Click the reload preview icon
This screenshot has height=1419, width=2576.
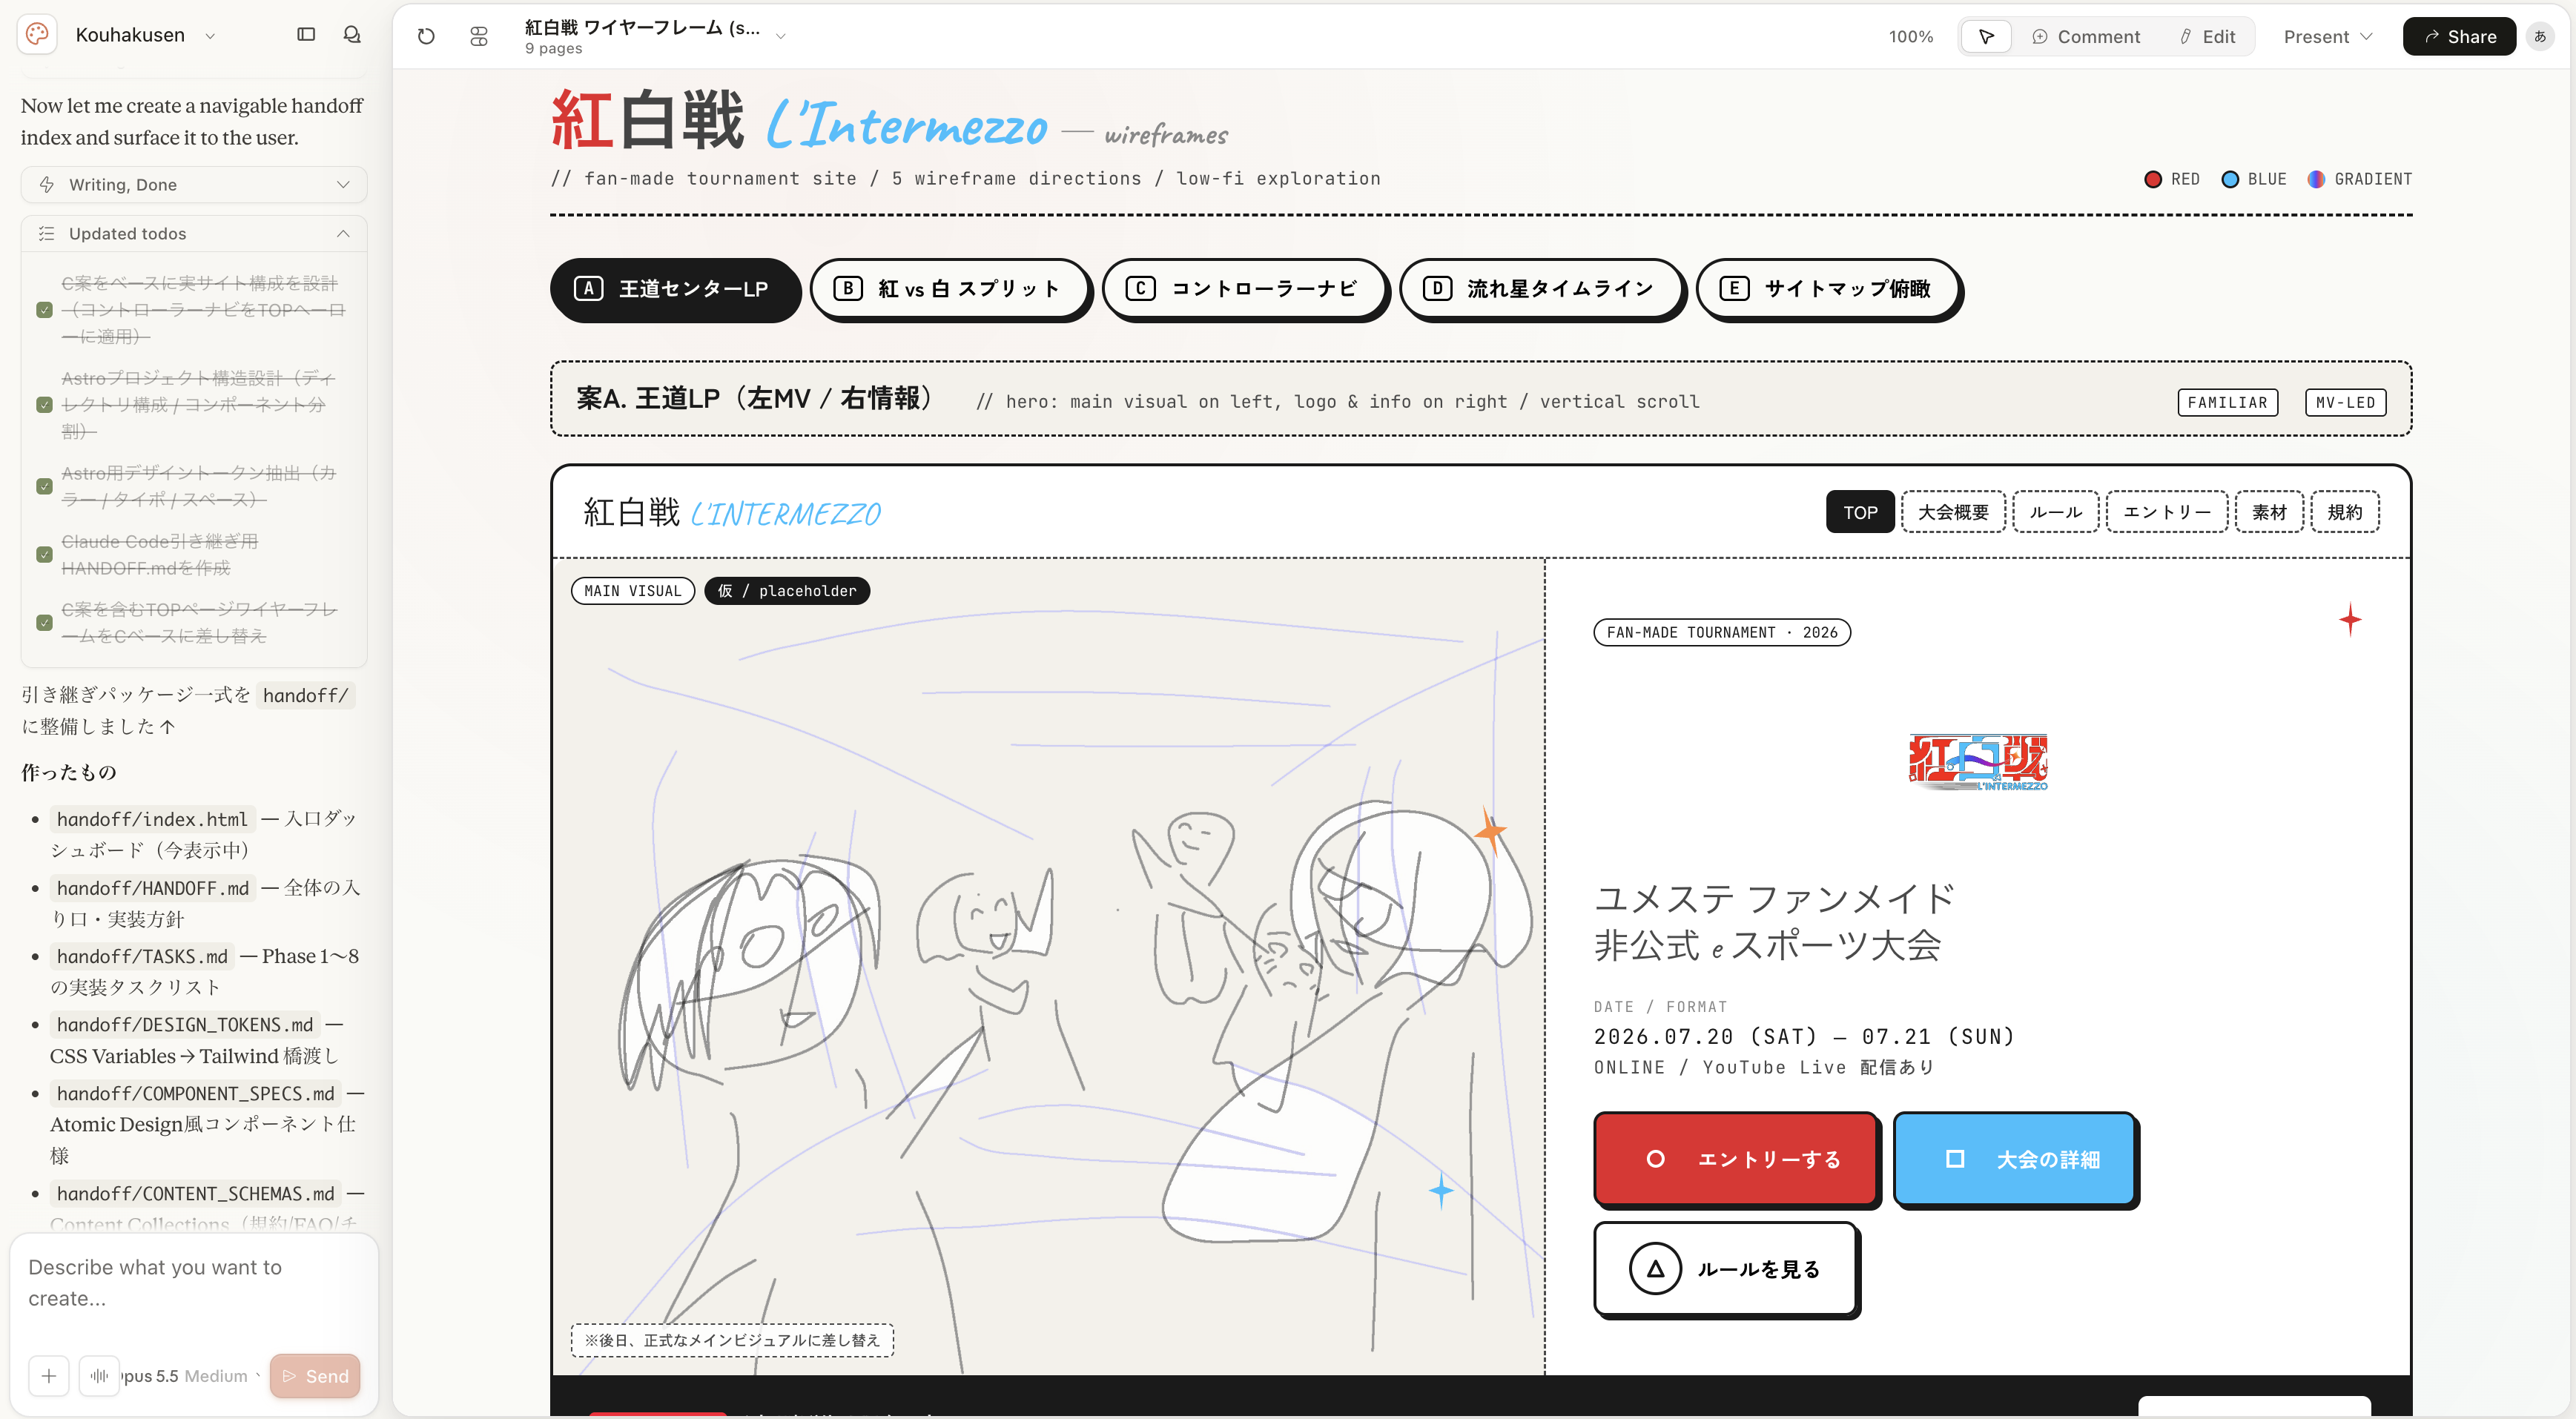coord(426,37)
